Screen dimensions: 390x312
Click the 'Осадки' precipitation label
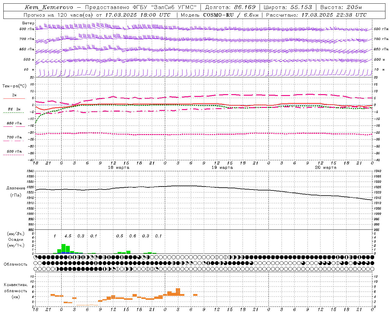point(16,239)
